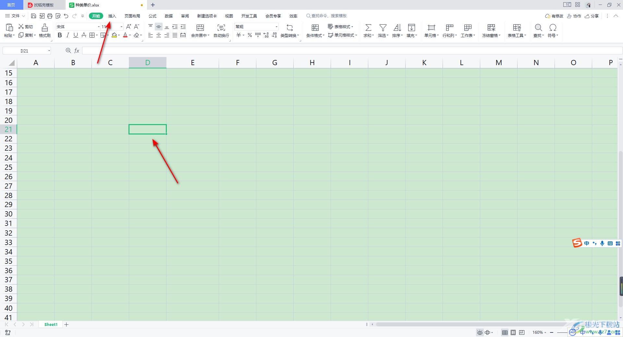Toggle left text alignment
This screenshot has height=337, width=623.
(151, 35)
